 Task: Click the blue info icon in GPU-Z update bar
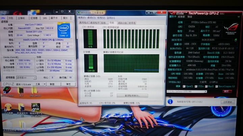pos(170,102)
